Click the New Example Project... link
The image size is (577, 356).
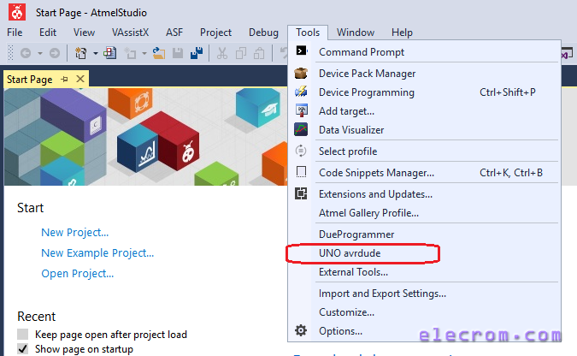tap(97, 252)
